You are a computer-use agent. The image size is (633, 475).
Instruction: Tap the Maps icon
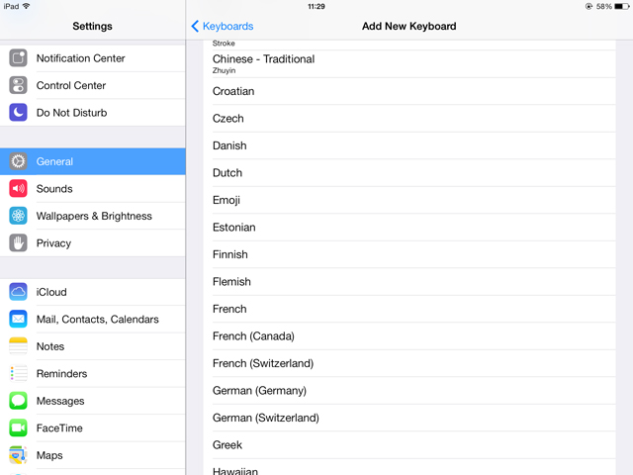(x=18, y=455)
